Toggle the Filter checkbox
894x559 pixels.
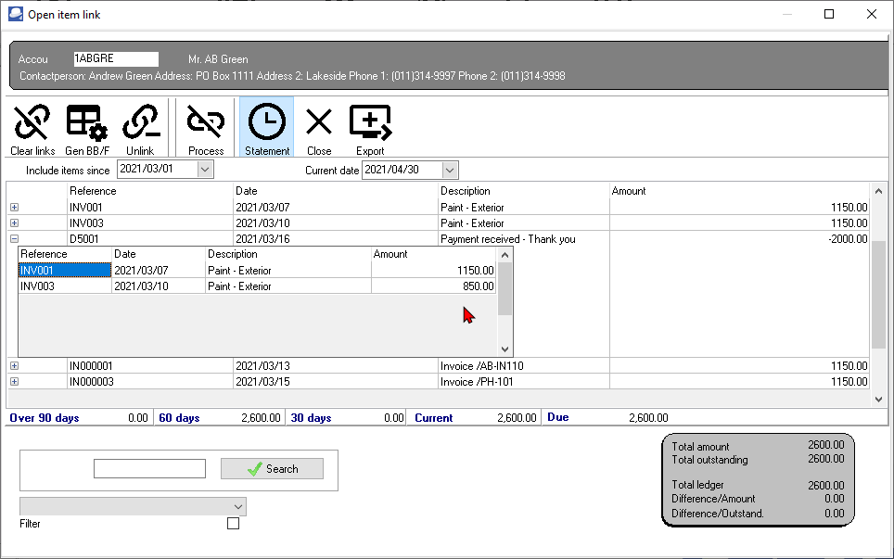coord(233,523)
